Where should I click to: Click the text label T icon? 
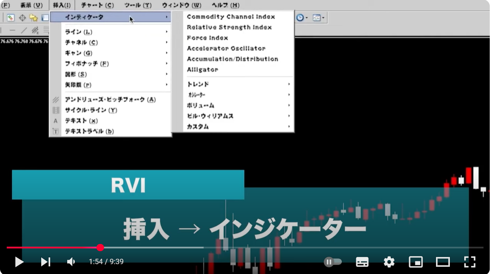tap(56, 131)
